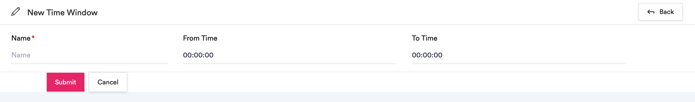Click the left arrow icon in Back button
This screenshot has width=695, height=102.
coord(651,12)
